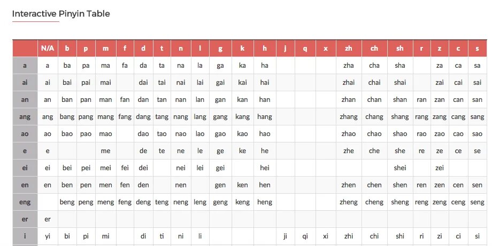
Task: Choose the 'seng' cell
Action: coord(477,202)
